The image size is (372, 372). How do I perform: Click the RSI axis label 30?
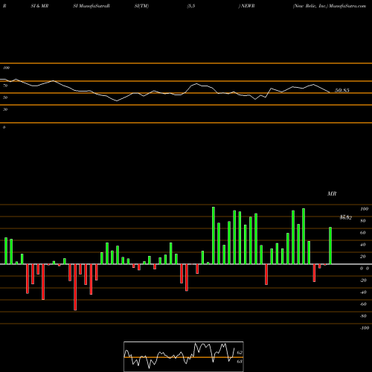click(5, 109)
